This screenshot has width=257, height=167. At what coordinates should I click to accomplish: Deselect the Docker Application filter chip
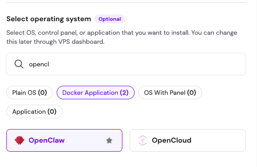tap(96, 93)
